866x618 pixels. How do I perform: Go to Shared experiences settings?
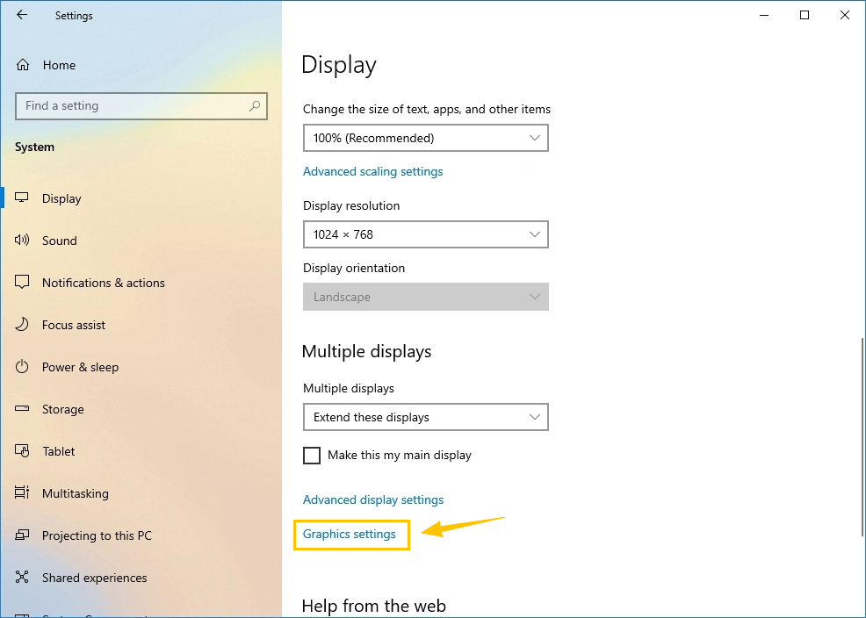tap(94, 578)
